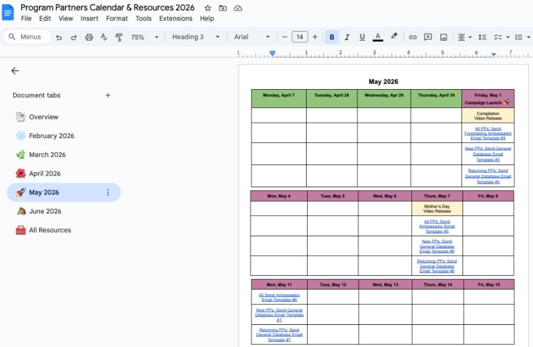Click the add document tab plus button
The width and height of the screenshot is (533, 347).
coord(108,96)
